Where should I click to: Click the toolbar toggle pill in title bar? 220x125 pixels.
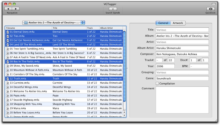pos(214,3)
